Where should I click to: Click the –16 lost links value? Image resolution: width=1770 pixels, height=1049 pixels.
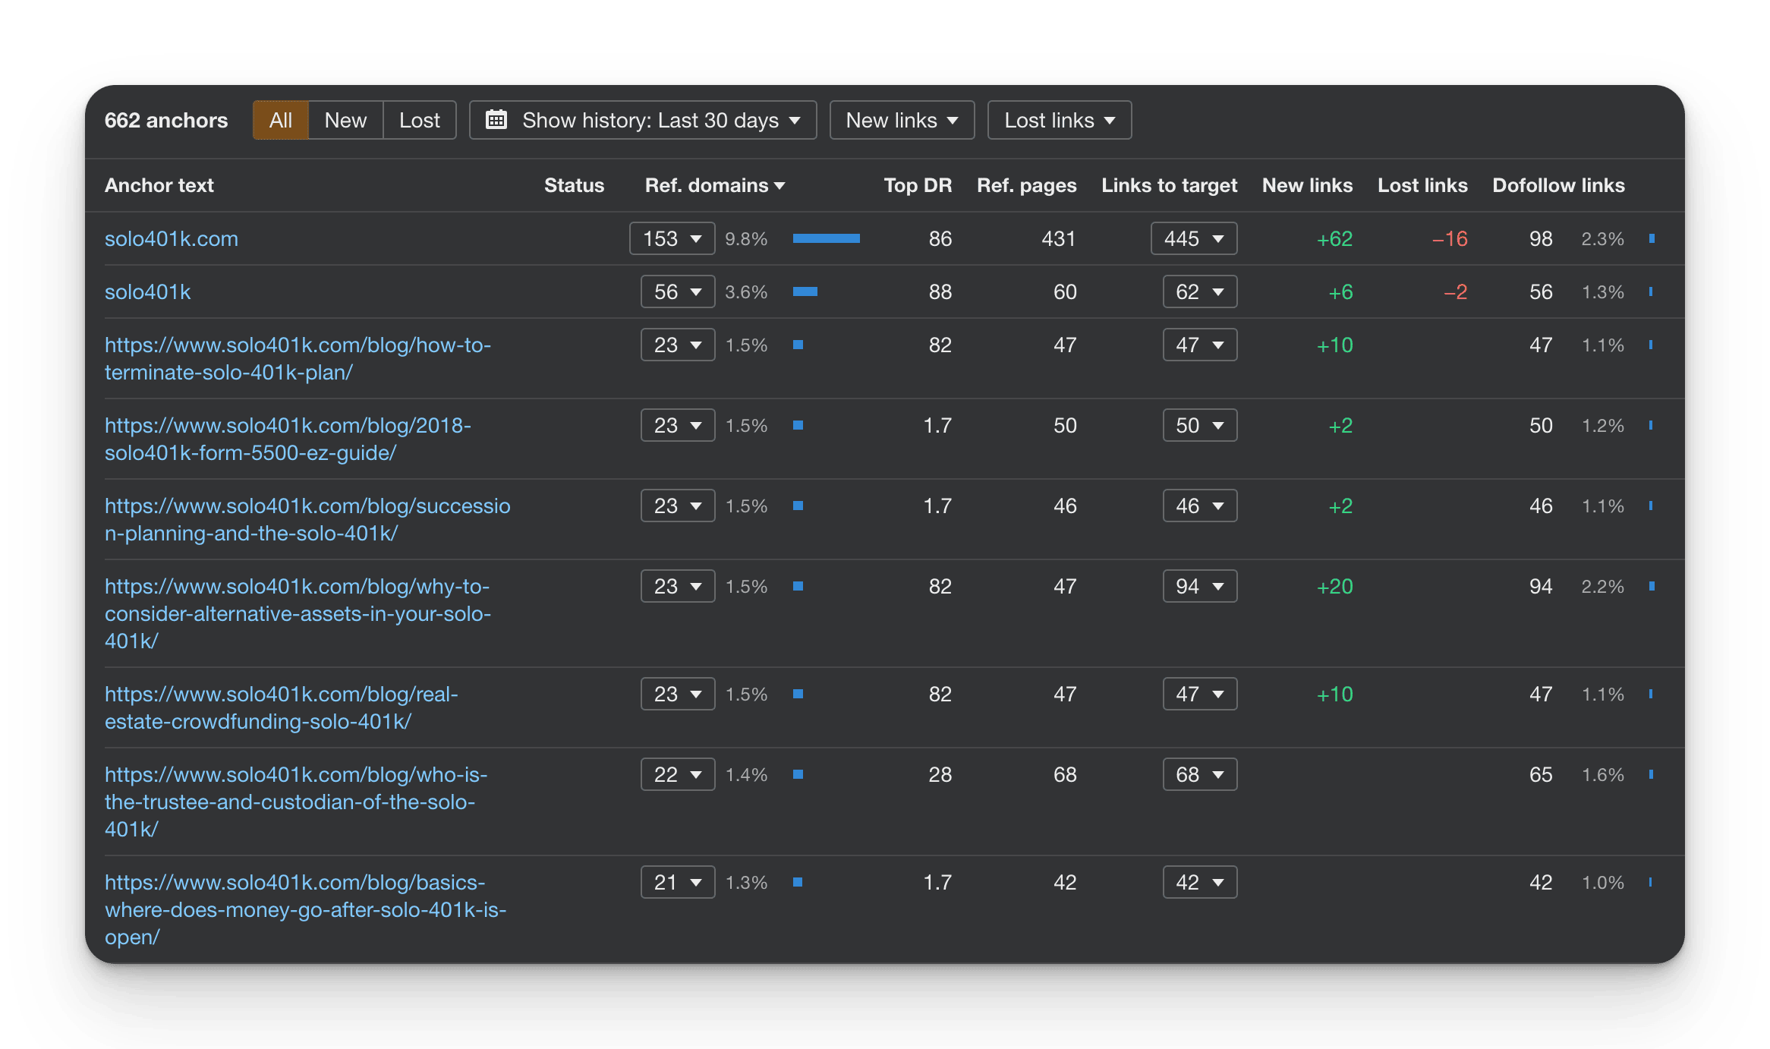pyautogui.click(x=1450, y=238)
